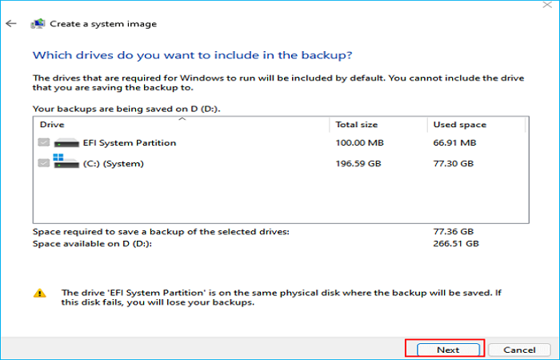The image size is (560, 360).
Task: Sort by the Total size column header
Action: click(378, 125)
